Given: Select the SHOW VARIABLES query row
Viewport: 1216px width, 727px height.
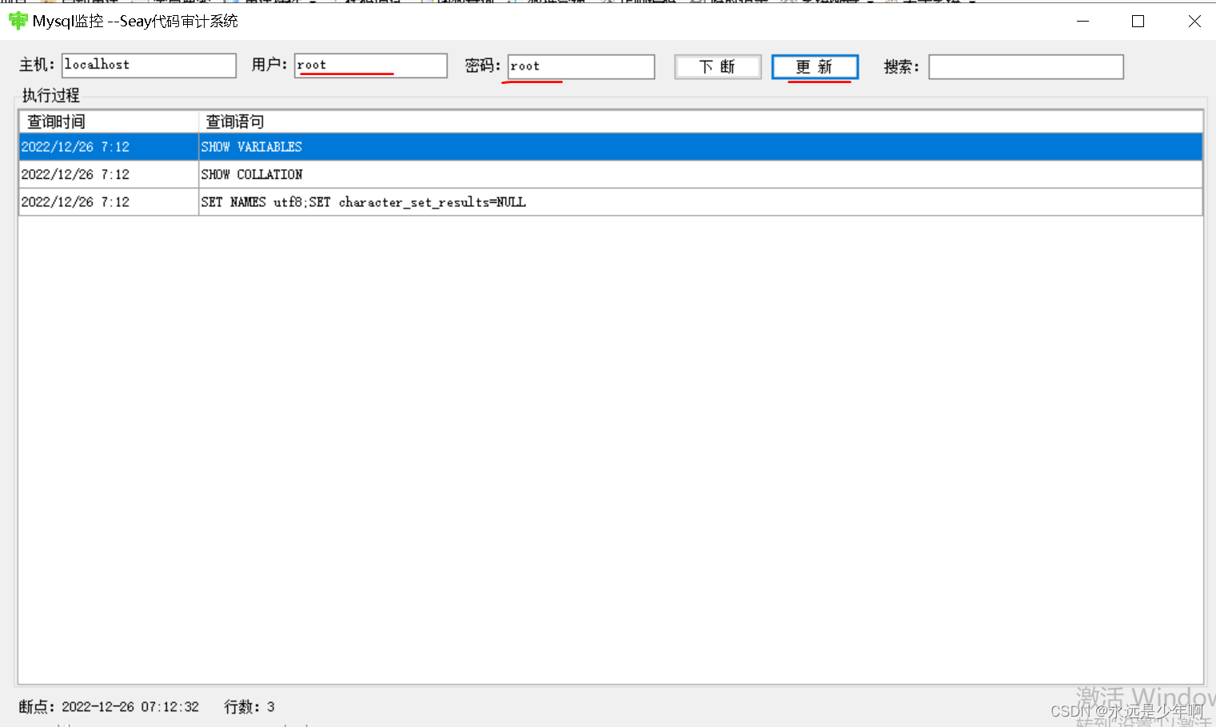Looking at the screenshot, I should point(611,147).
